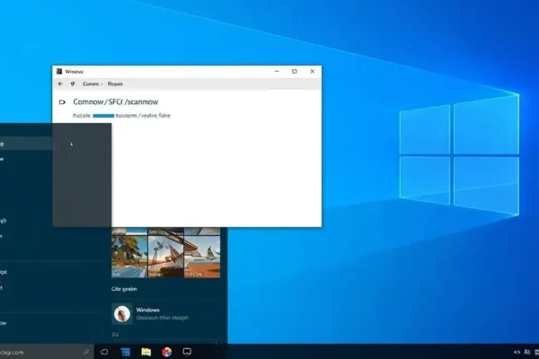Screen dimensions: 539x359
Task: Select the Repeir menu item
Action: point(115,83)
